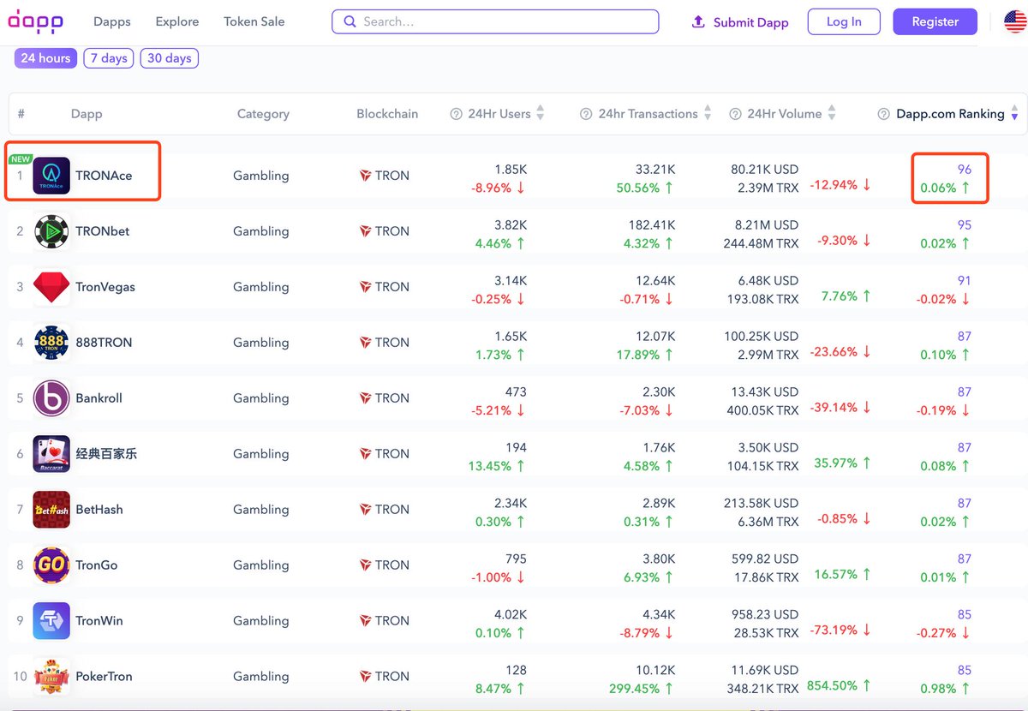Click the Submit Dapp upload icon
Viewport: 1028px width, 711px height.
(698, 21)
